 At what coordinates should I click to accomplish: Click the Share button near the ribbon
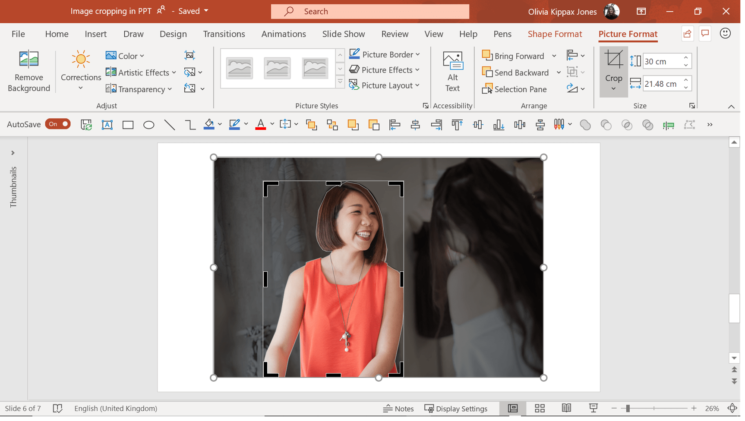687,33
